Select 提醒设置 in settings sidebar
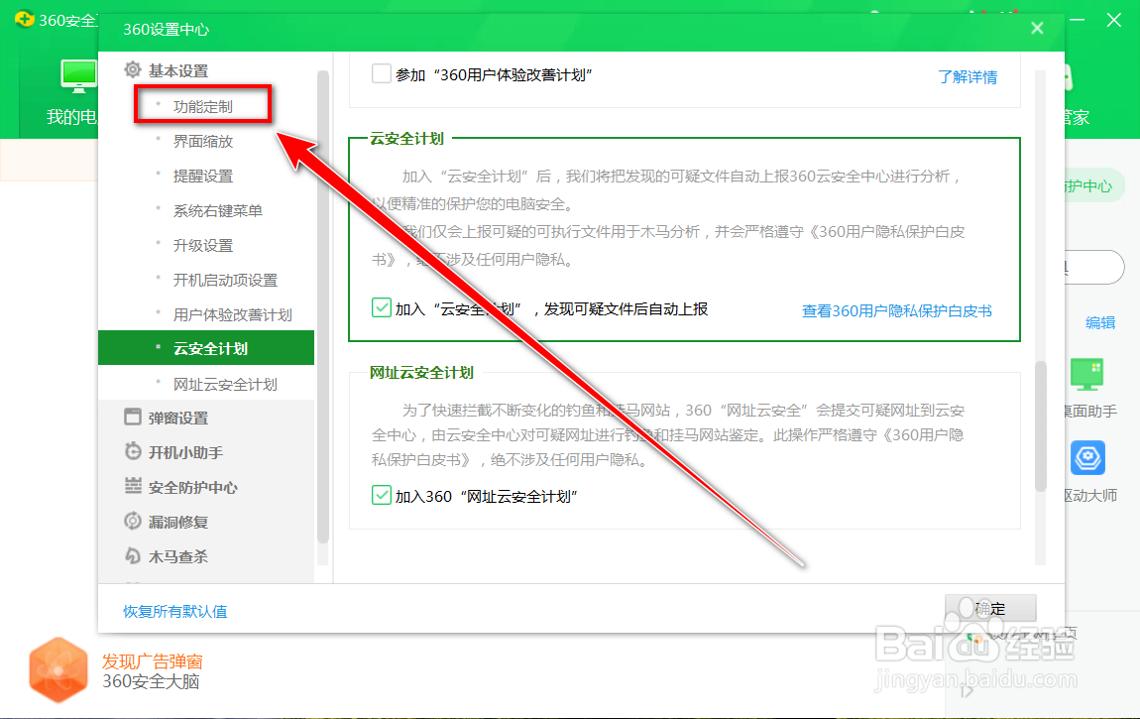1140x719 pixels. tap(203, 176)
